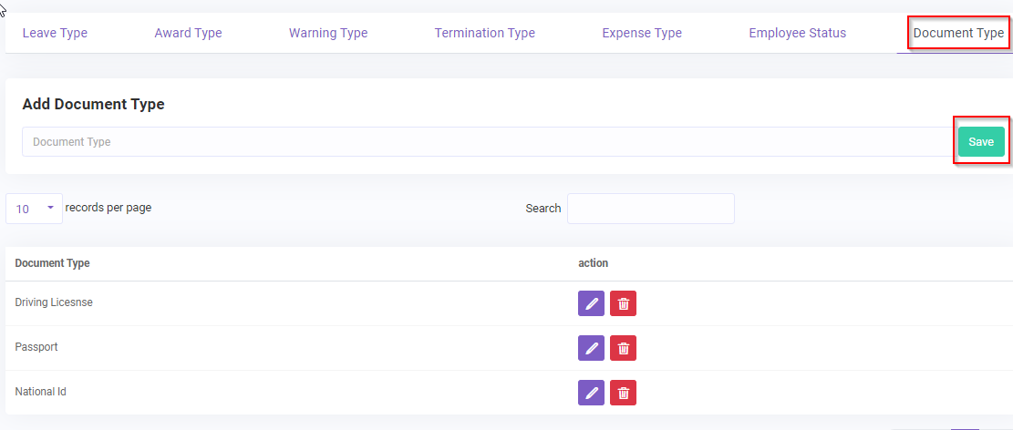Open the Expense Type tab

click(642, 33)
